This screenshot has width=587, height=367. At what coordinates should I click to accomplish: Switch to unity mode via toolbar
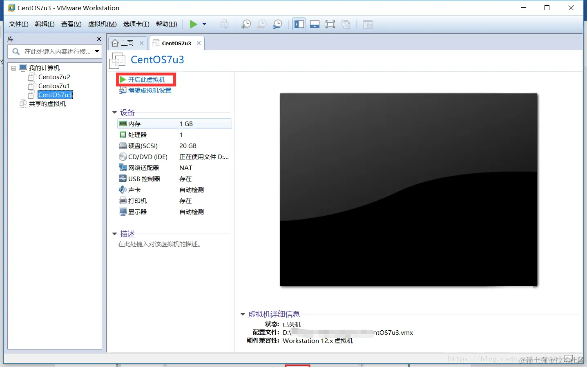tap(346, 24)
